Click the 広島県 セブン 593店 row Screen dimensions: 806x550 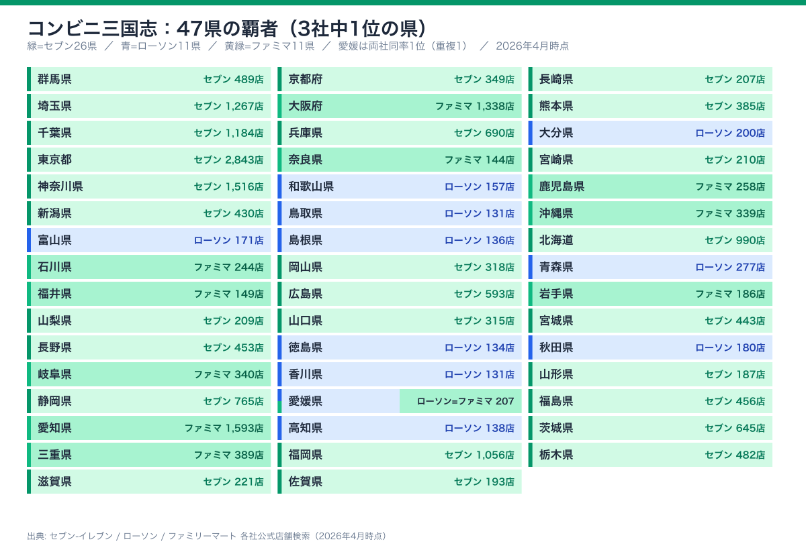[400, 294]
